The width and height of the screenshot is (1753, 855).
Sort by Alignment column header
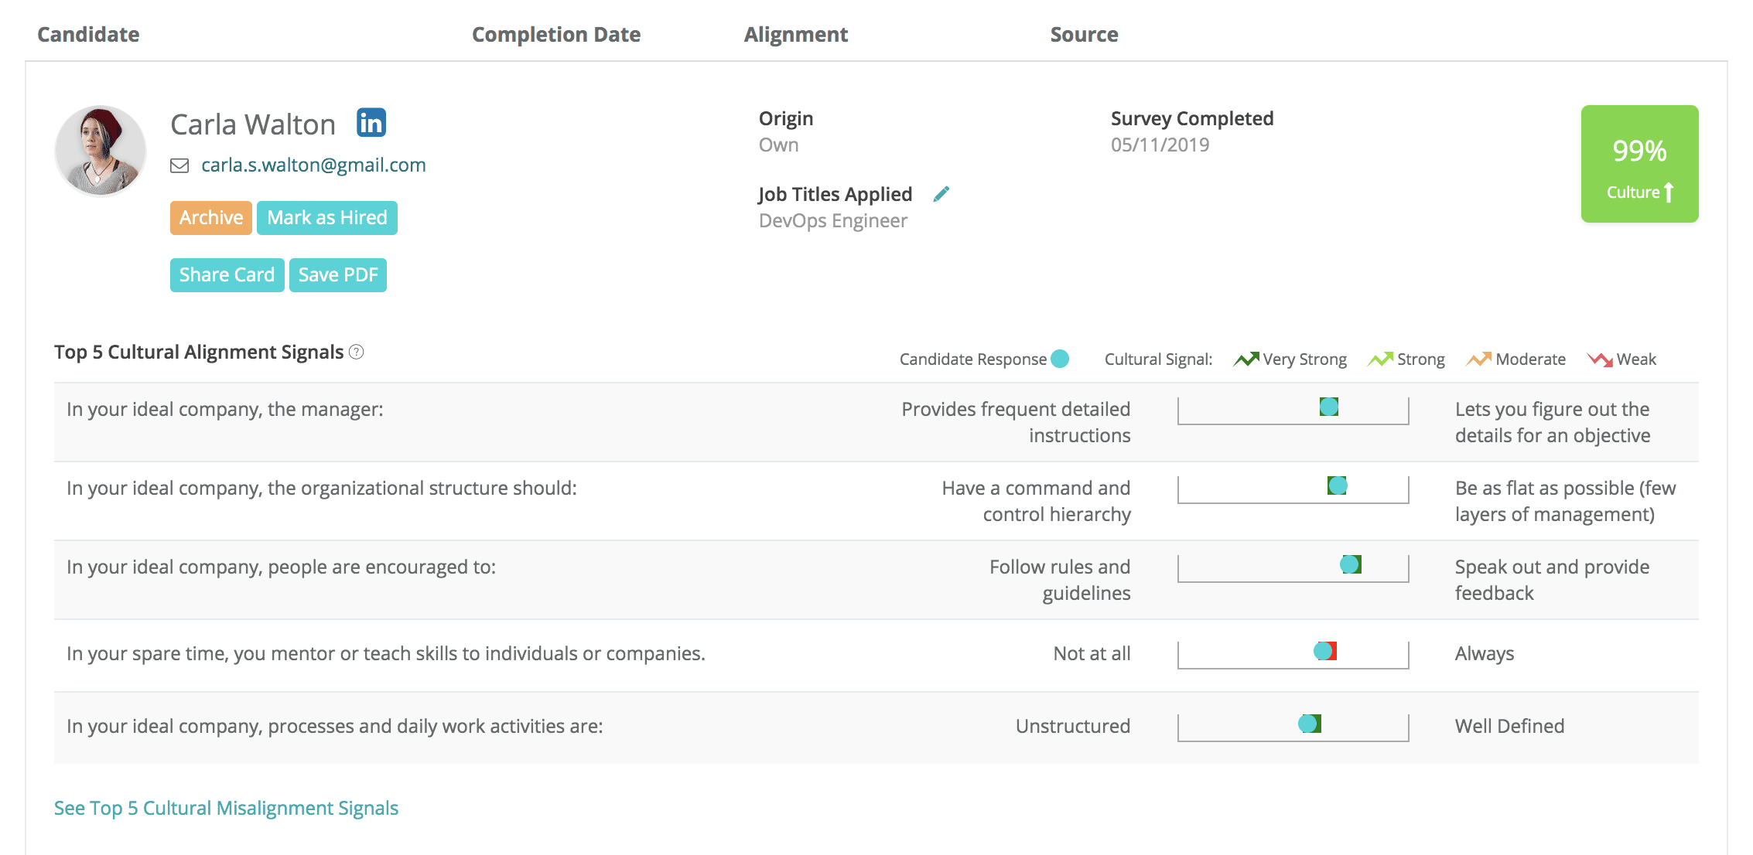click(x=795, y=35)
